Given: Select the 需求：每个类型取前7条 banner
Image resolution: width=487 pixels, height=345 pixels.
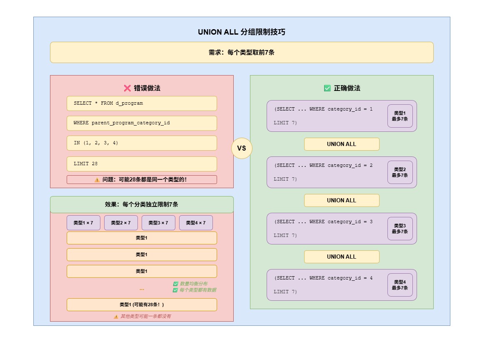Looking at the screenshot, I should point(242,52).
